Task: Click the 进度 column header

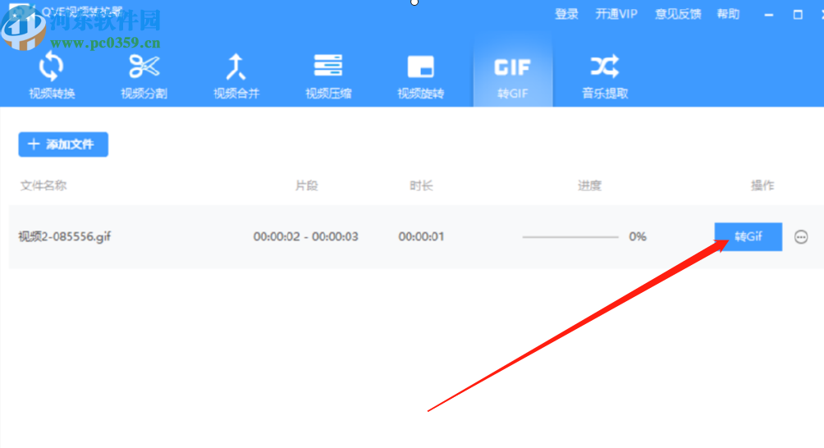Action: pyautogui.click(x=589, y=185)
